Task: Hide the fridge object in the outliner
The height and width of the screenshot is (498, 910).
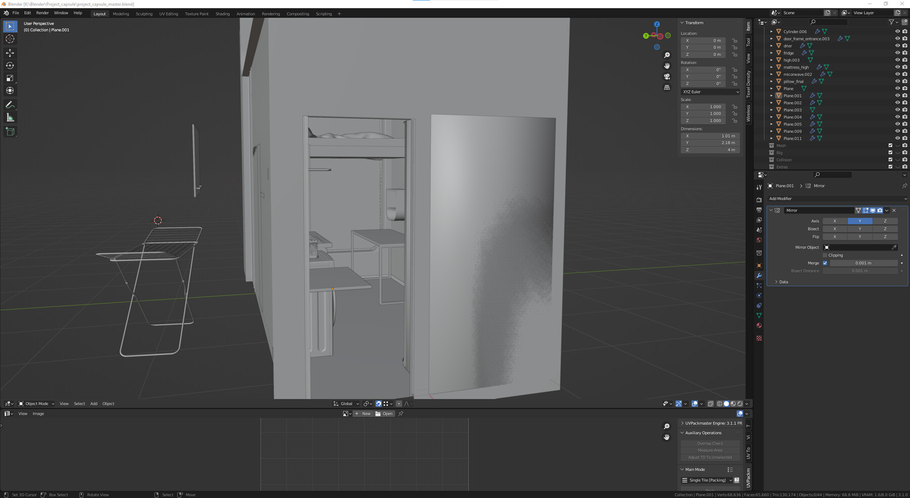Action: coord(897,53)
